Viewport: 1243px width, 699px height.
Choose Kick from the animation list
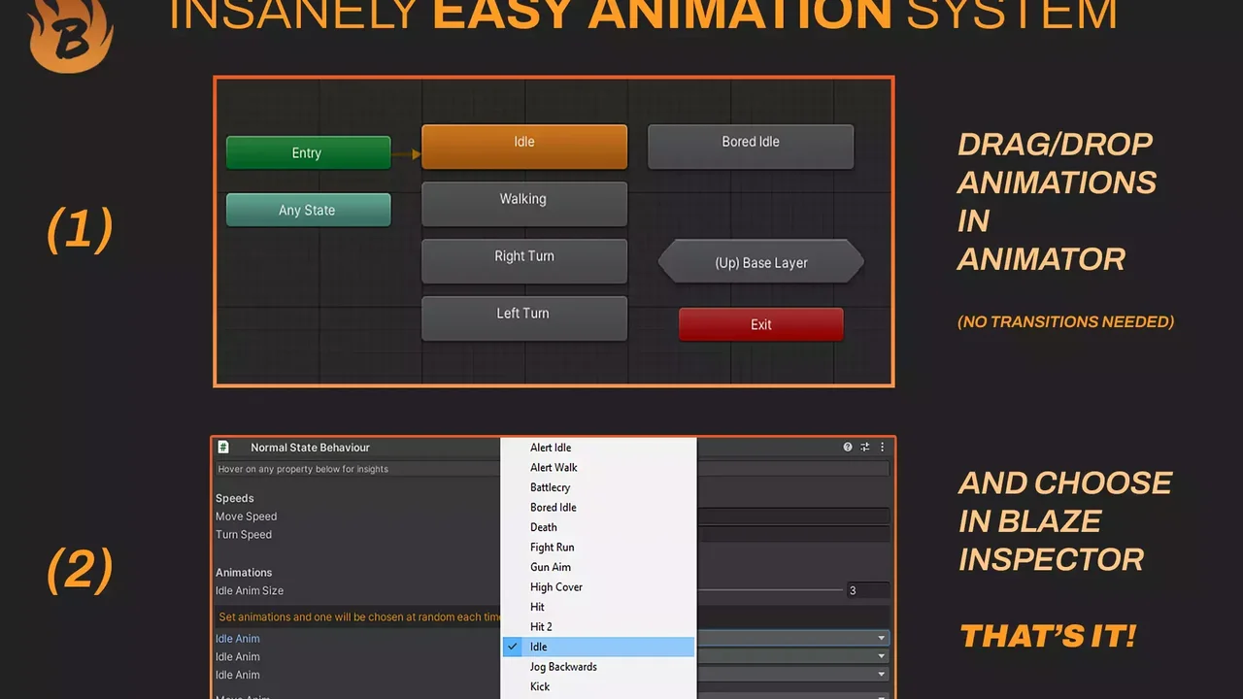pos(598,686)
